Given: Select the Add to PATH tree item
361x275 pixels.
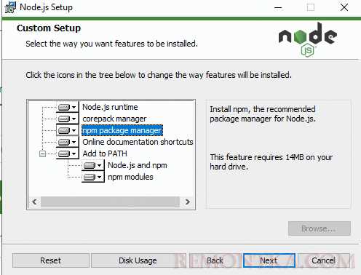Looking at the screenshot, I should pos(105,154).
